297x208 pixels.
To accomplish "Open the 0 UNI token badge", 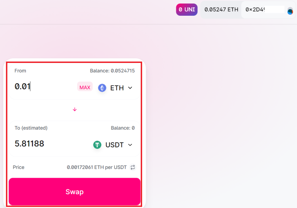I will pyautogui.click(x=187, y=10).
